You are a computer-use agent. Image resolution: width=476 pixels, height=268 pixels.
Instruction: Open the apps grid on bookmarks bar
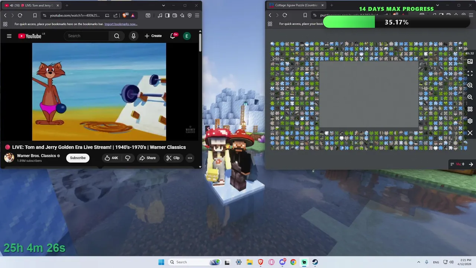click(5, 24)
